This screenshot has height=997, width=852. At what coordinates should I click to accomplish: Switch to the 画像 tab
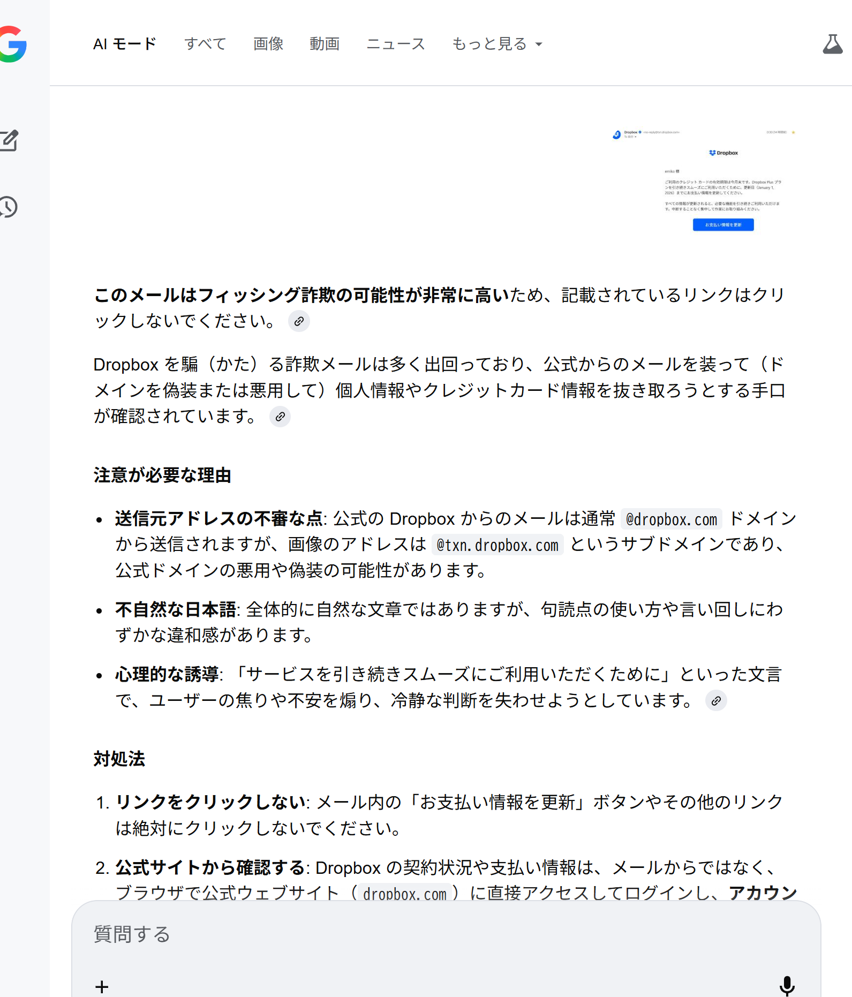pos(268,44)
